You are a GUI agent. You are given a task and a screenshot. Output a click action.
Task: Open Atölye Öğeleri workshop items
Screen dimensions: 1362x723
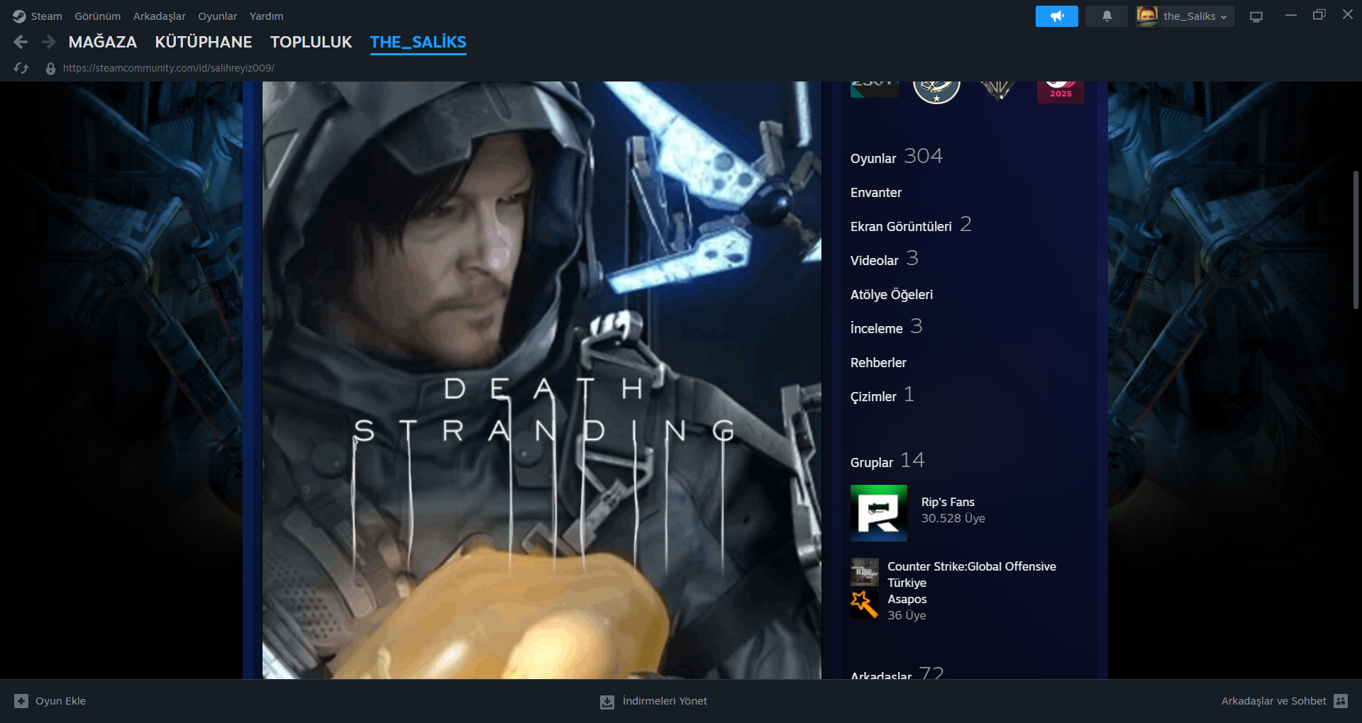click(892, 295)
